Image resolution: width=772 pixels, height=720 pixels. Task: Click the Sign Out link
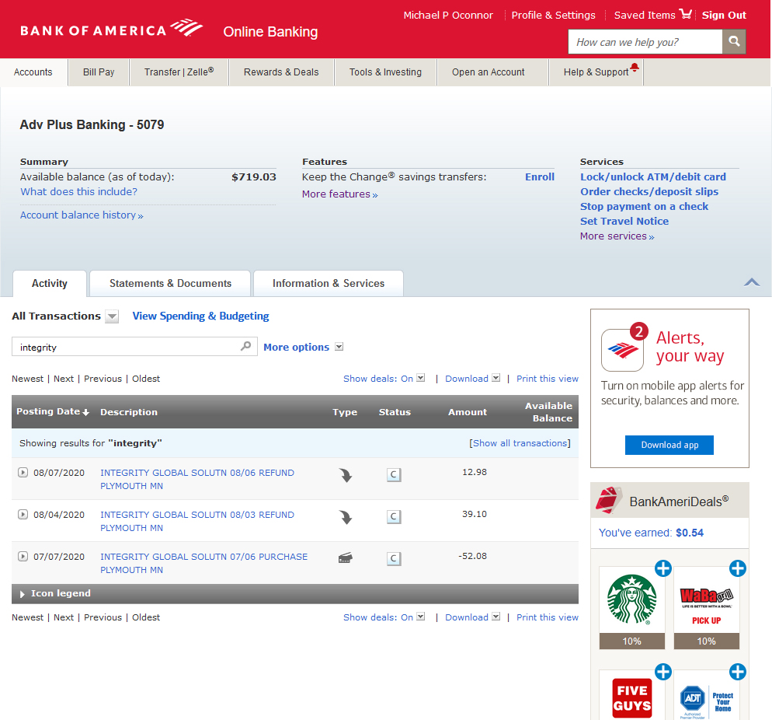tap(724, 16)
